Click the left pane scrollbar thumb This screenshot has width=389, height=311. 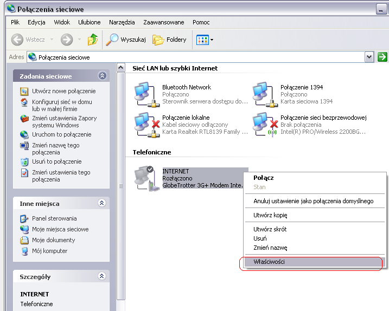tap(121, 186)
